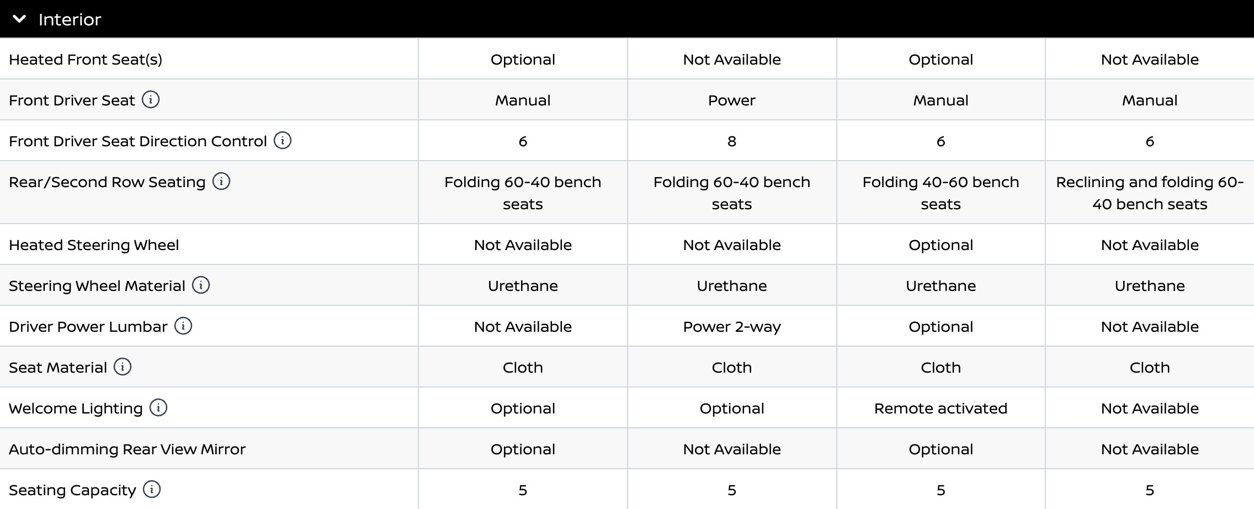
Task: Click Welcome Lighting info icon
Action: click(x=158, y=408)
